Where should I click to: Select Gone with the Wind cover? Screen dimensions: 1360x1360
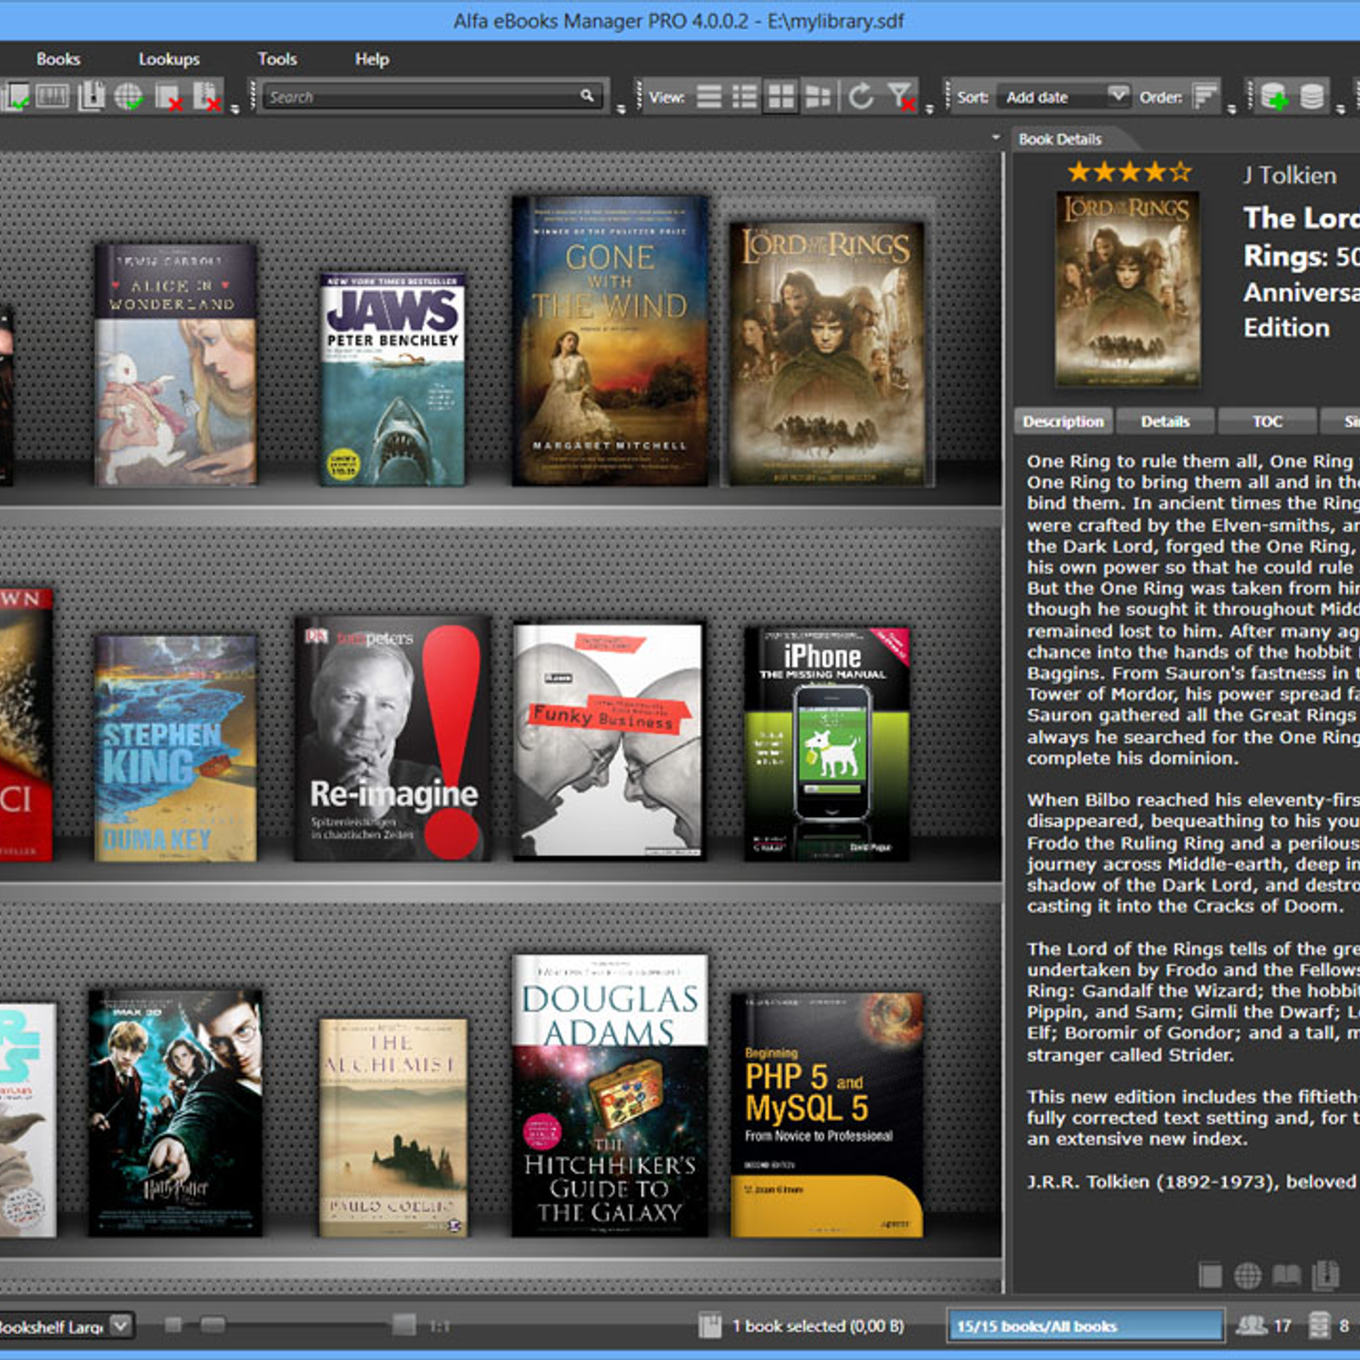[610, 341]
